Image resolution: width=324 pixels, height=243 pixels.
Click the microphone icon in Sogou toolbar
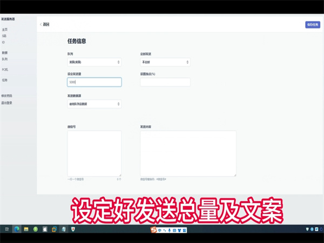click(x=170, y=230)
